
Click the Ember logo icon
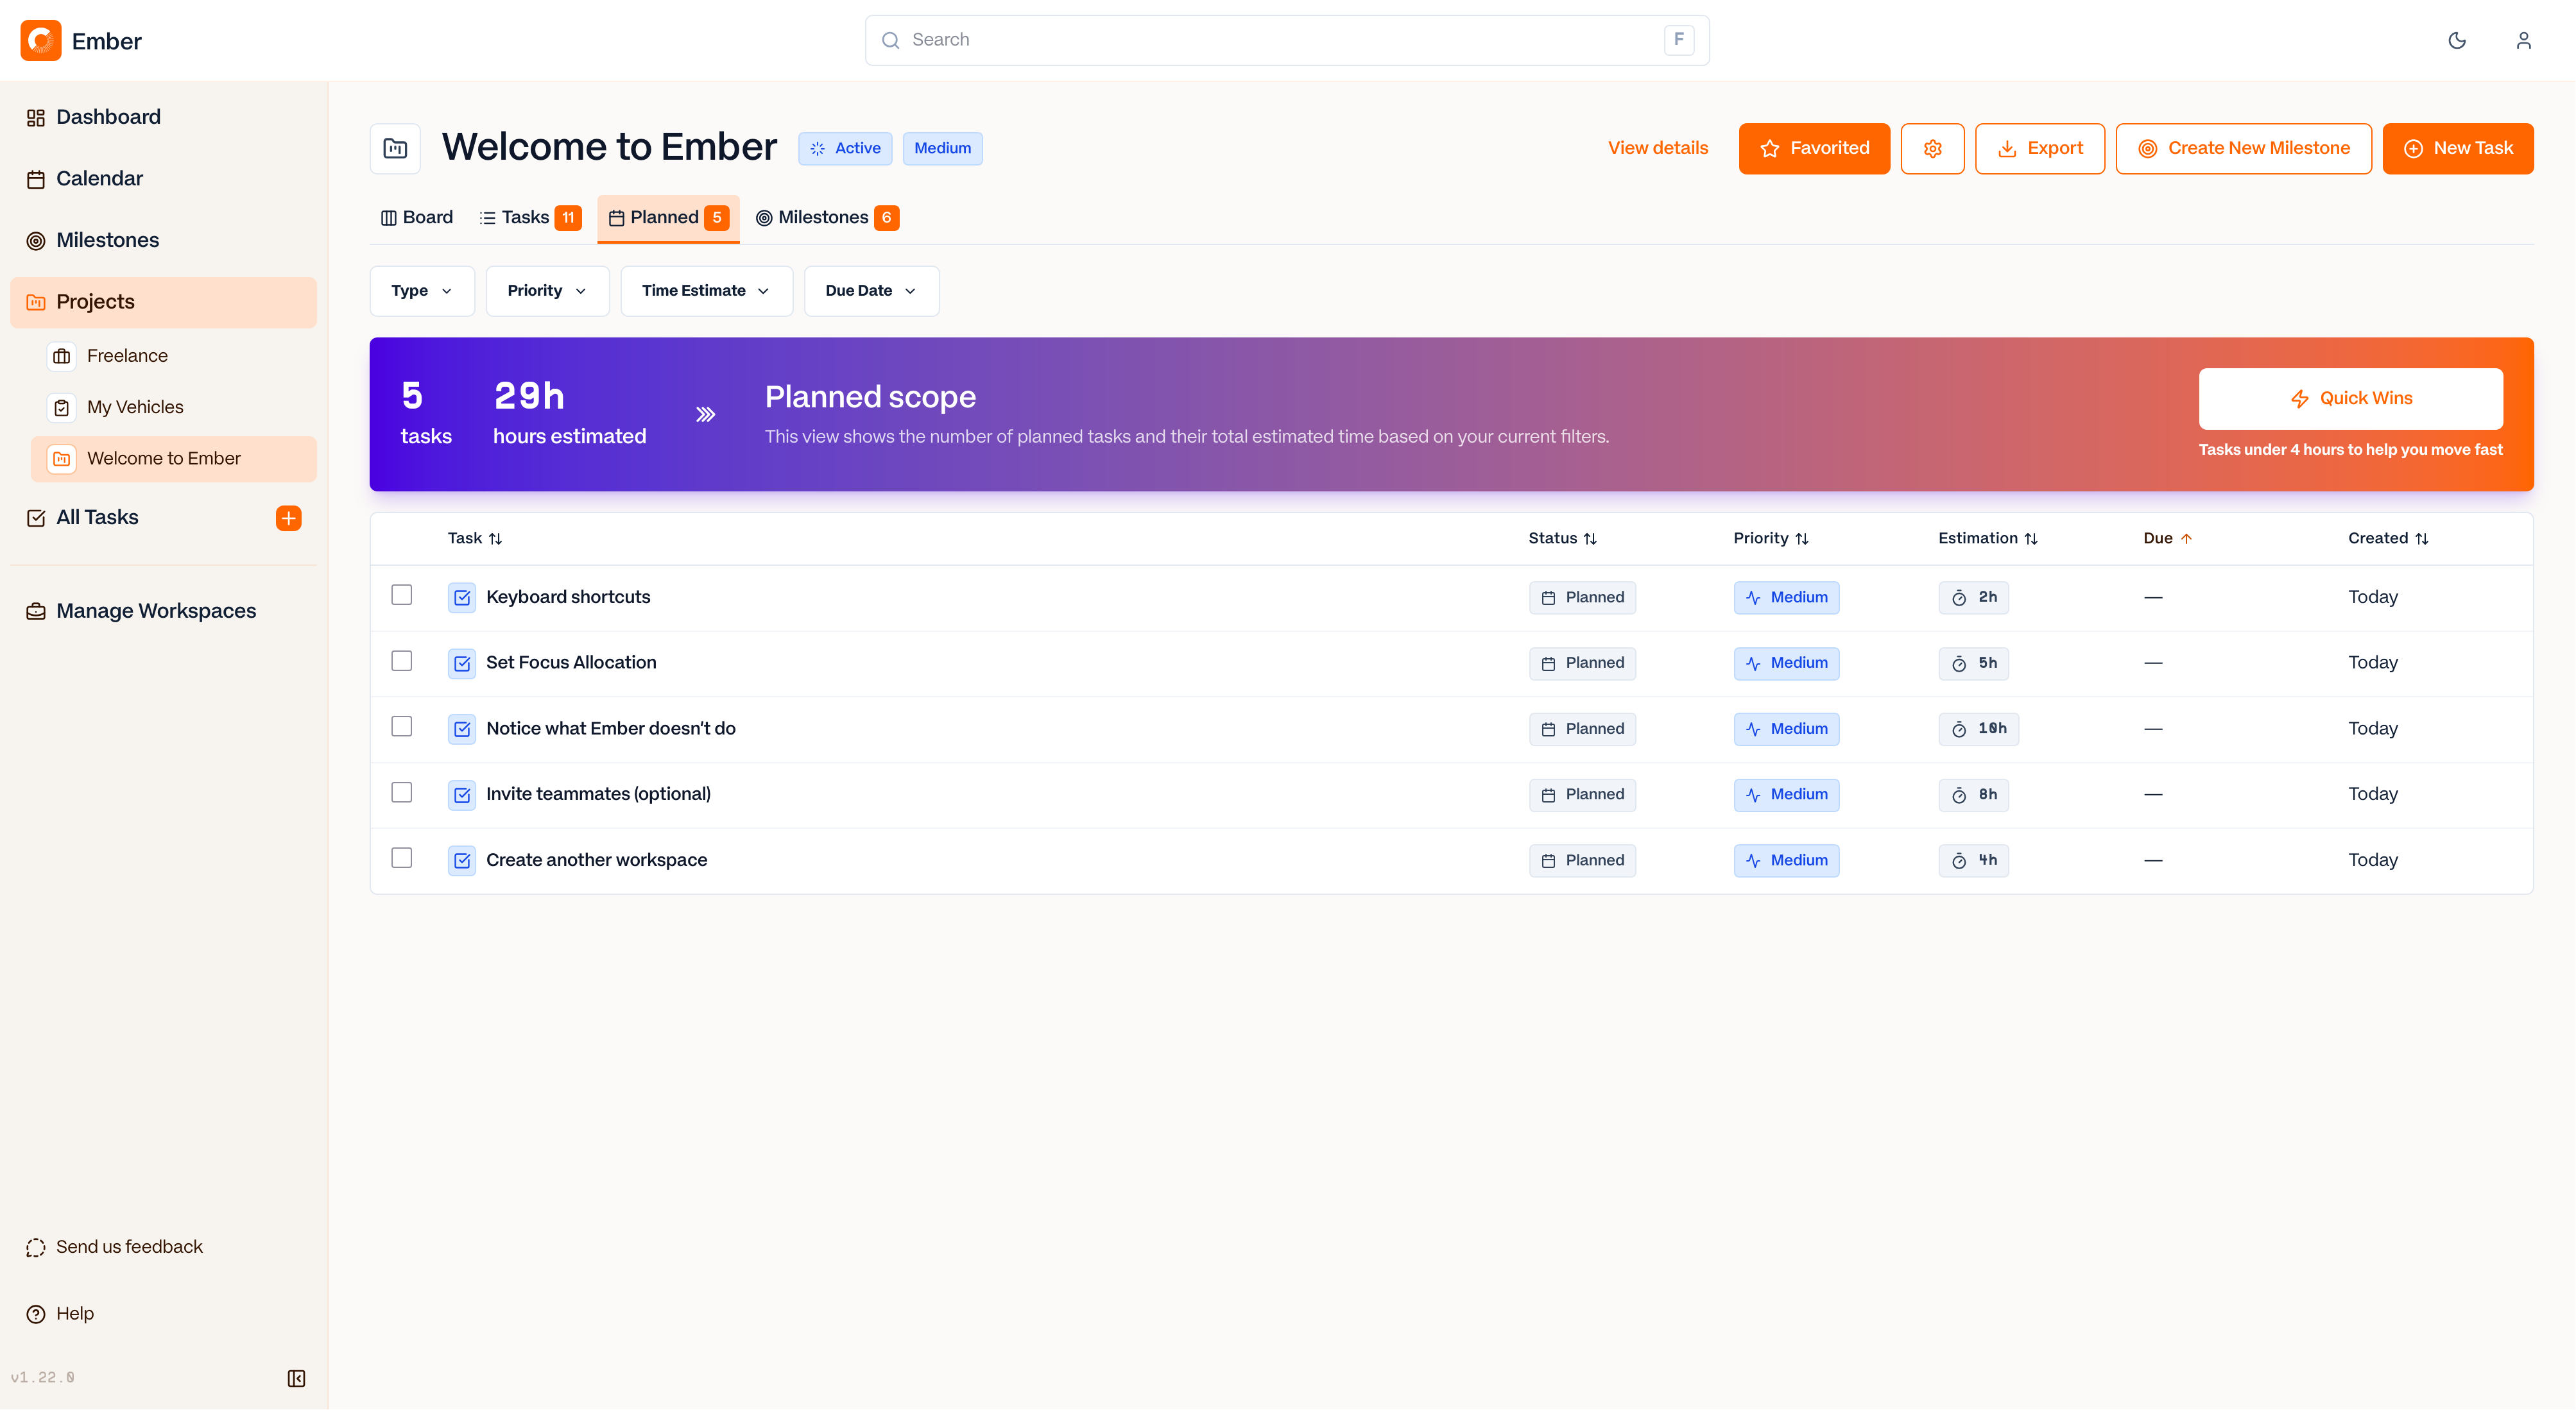click(x=41, y=40)
